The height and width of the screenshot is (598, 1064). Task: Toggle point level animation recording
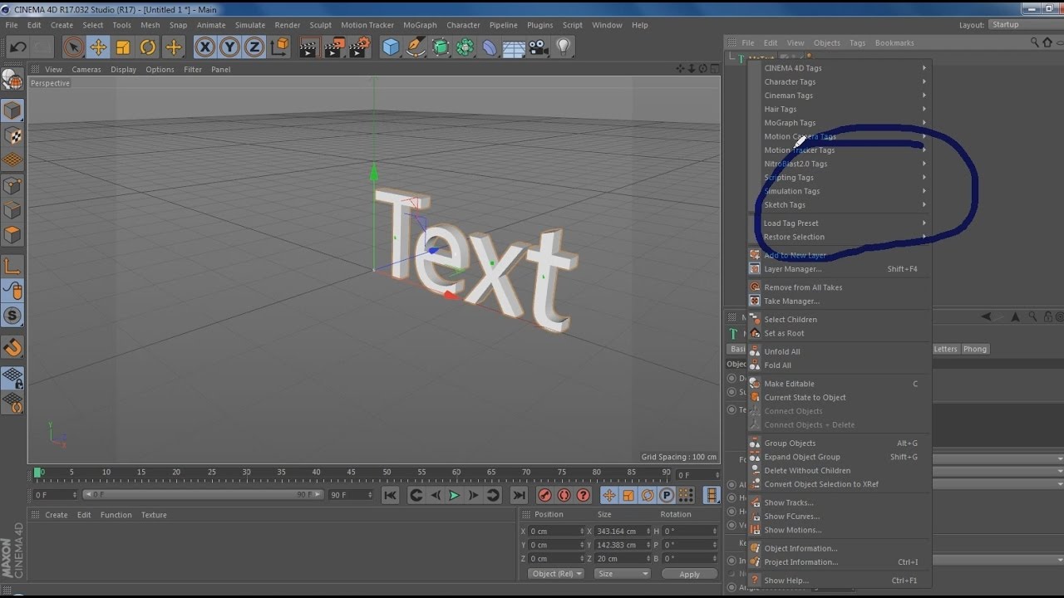(x=685, y=495)
